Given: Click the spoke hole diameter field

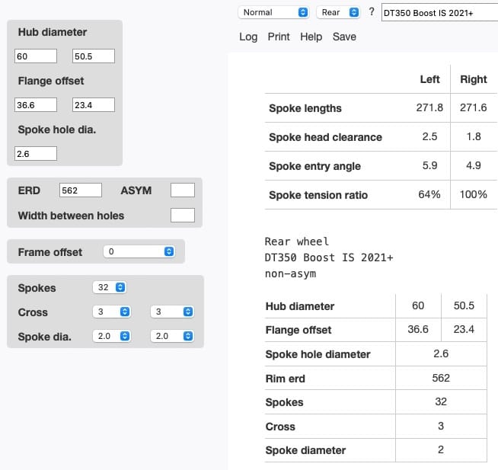Looking at the screenshot, I should click(x=36, y=154).
